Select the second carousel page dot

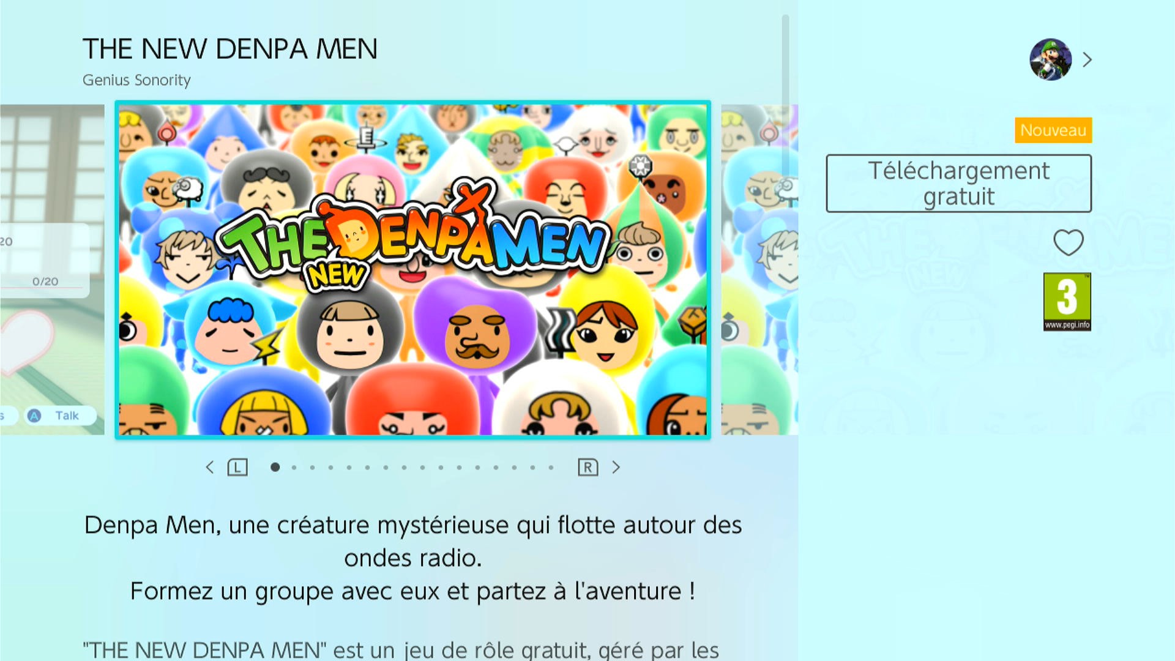pyautogui.click(x=294, y=468)
